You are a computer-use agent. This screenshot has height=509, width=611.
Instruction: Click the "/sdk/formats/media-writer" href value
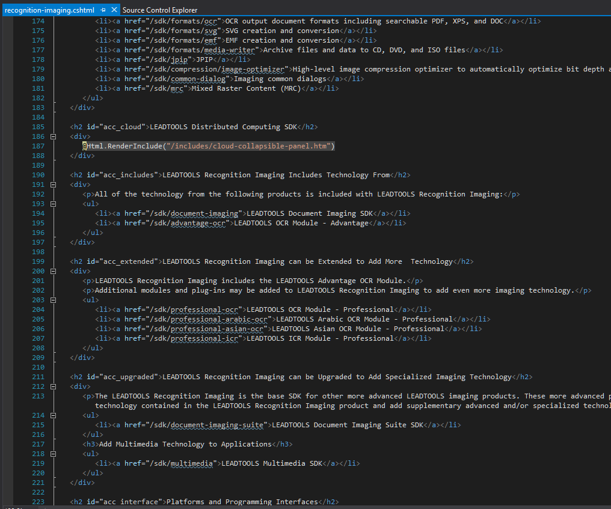tap(202, 50)
